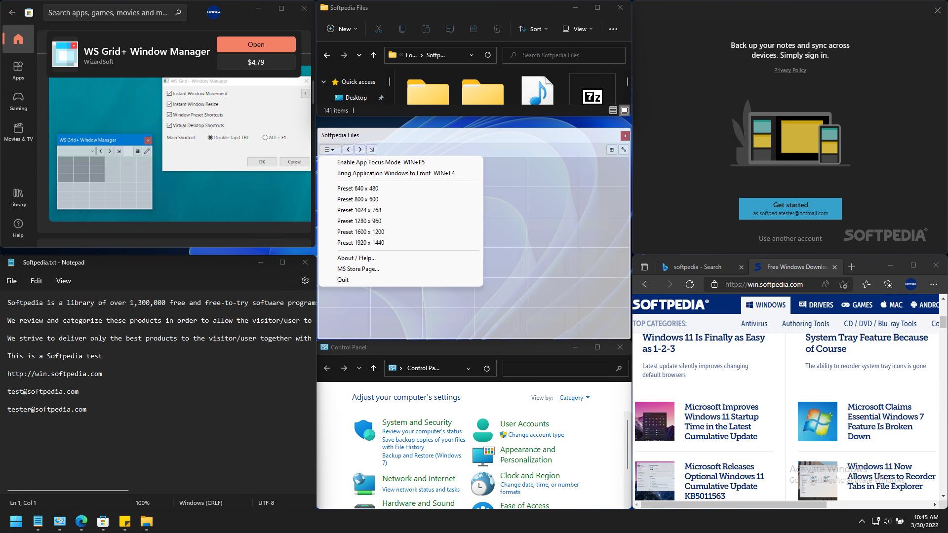This screenshot has height=533, width=948.
Task: Click previous arrow in WS Grid+ toolbar
Action: coord(348,149)
